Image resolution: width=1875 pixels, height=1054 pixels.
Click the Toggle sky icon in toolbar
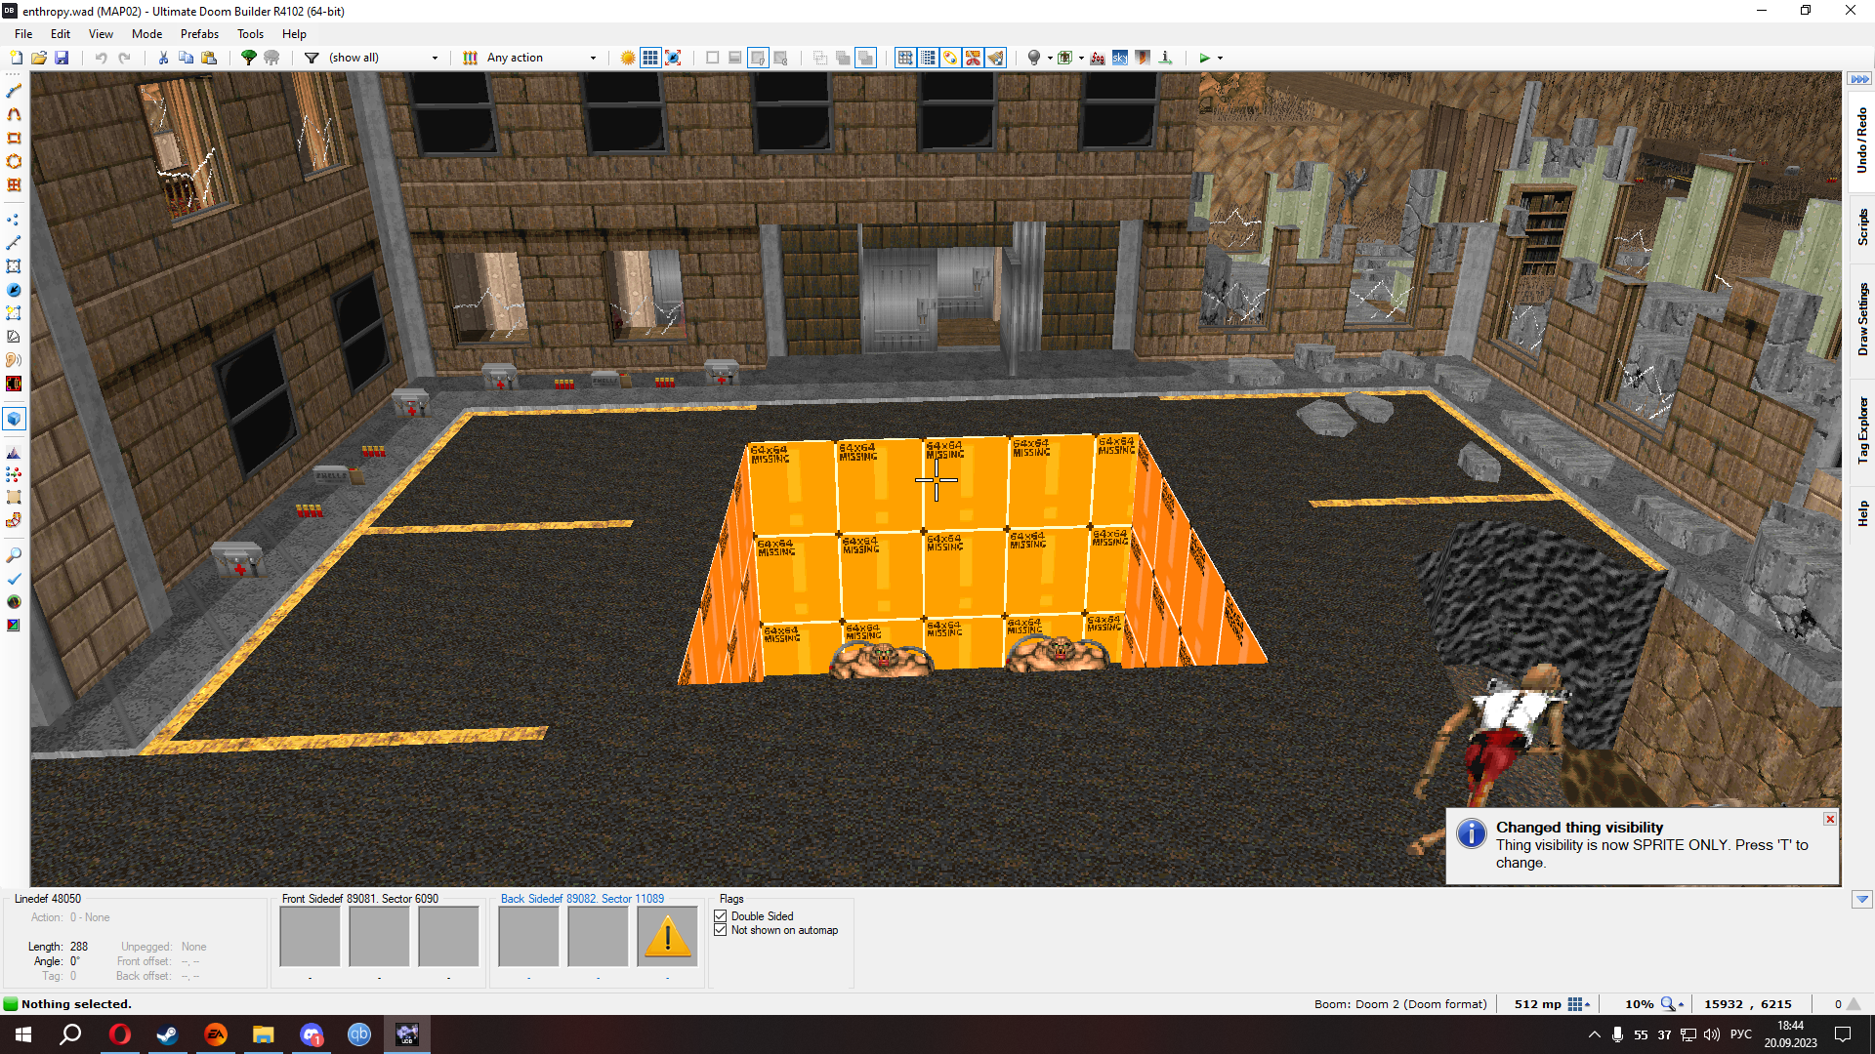pos(1120,58)
